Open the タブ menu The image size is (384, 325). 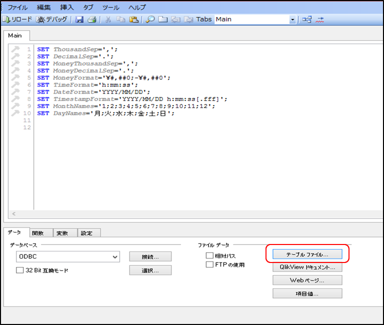(88, 7)
